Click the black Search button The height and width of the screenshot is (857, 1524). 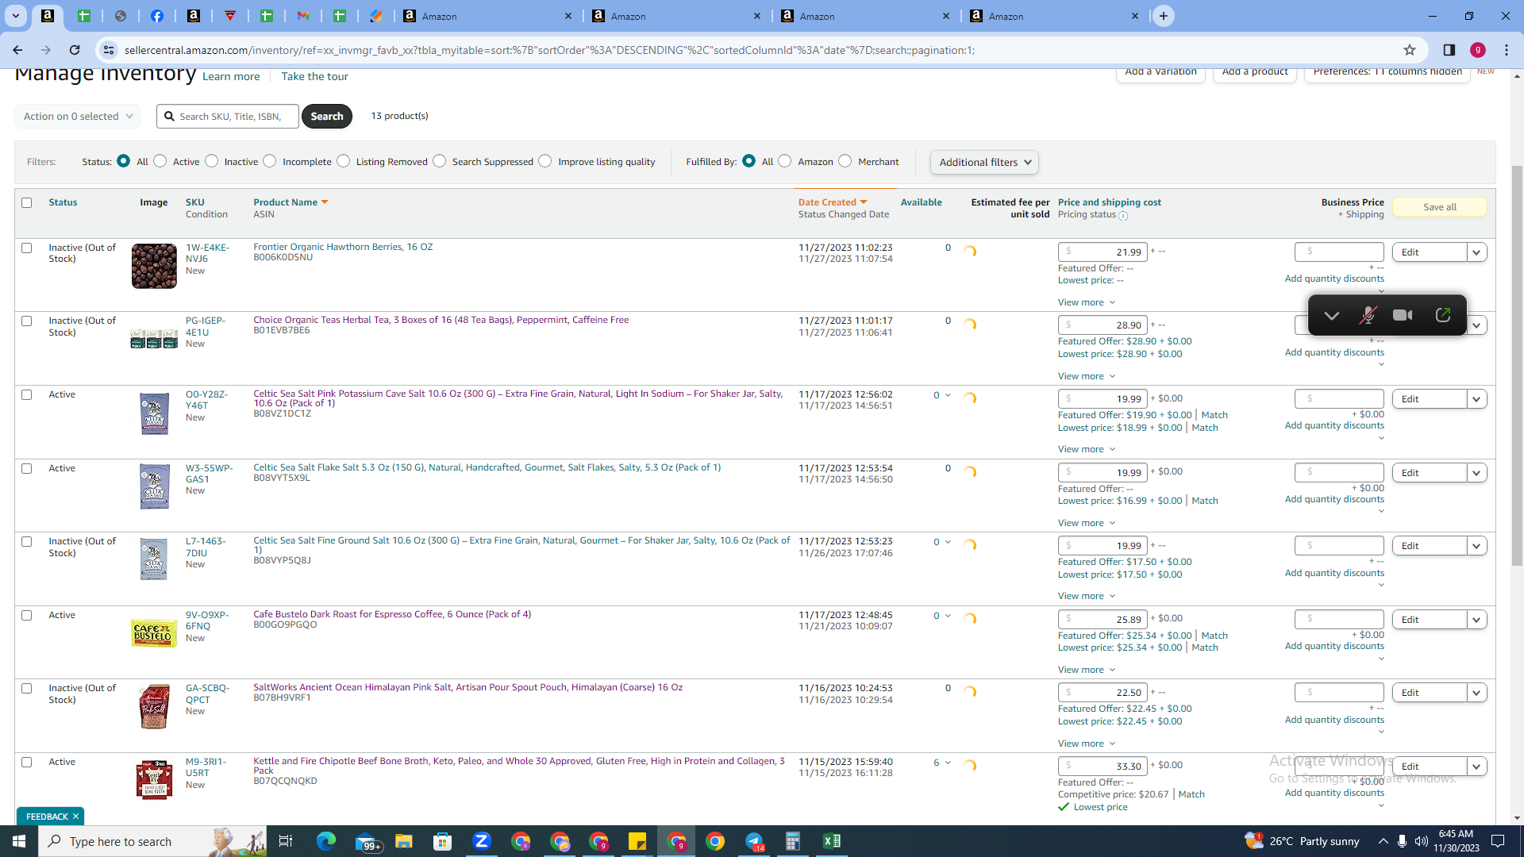click(x=327, y=117)
